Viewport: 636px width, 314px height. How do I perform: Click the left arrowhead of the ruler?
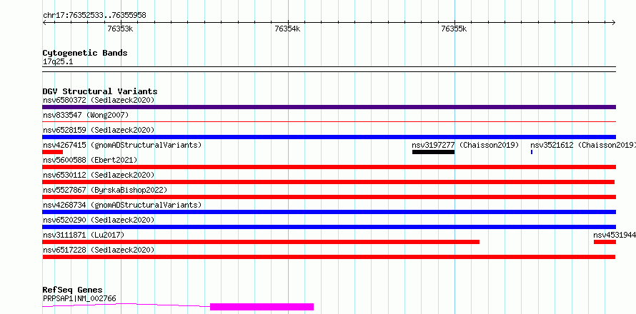click(44, 23)
